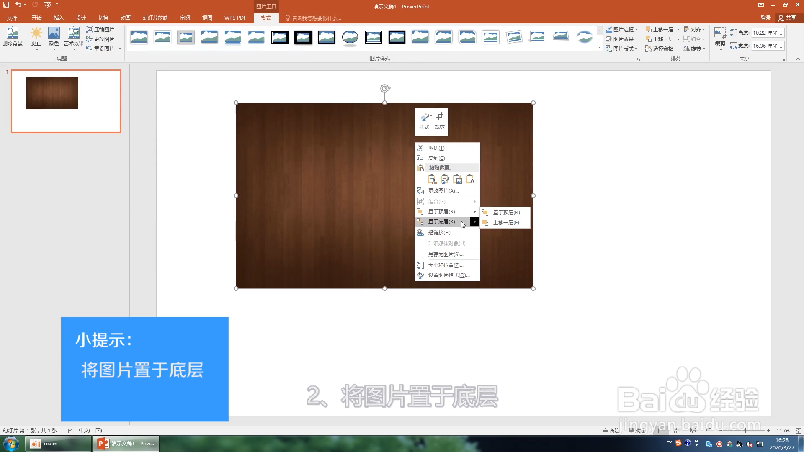The image size is (804, 452).
Task: Open Format Picture (设置图片格式) menu item
Action: click(x=447, y=275)
